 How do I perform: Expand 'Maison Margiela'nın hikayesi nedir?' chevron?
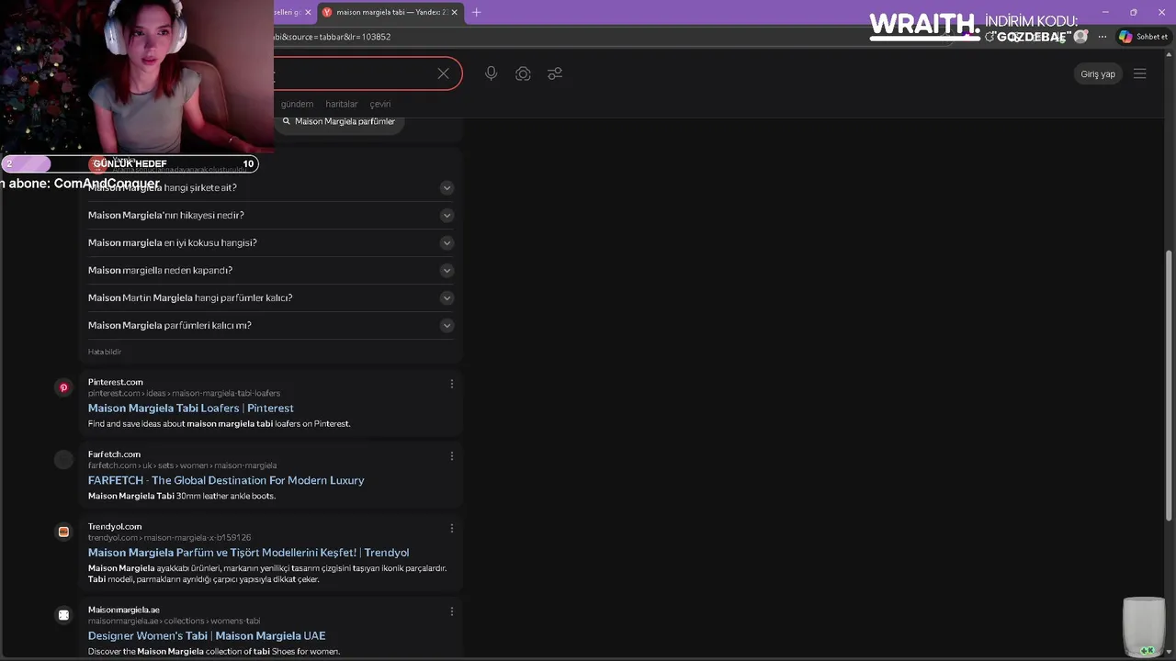(447, 215)
